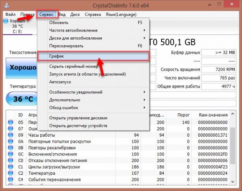Select Запуск агента (в области уведомлений)
The width and height of the screenshot is (242, 191).
pos(93,74)
